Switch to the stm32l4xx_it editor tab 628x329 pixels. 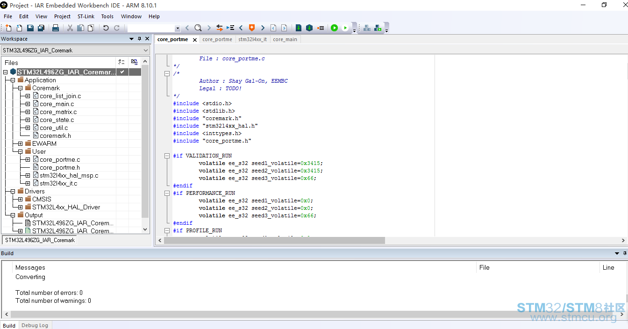click(252, 39)
